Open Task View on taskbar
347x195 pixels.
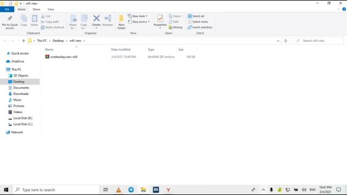[x=106, y=190]
